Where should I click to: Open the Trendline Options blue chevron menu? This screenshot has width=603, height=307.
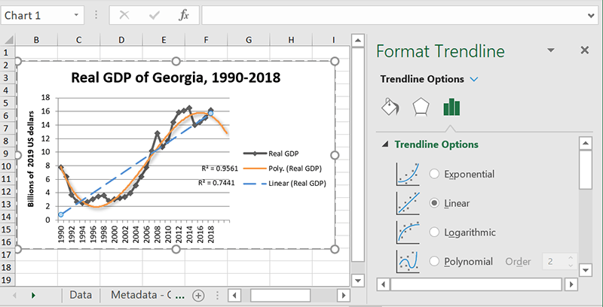tap(474, 80)
